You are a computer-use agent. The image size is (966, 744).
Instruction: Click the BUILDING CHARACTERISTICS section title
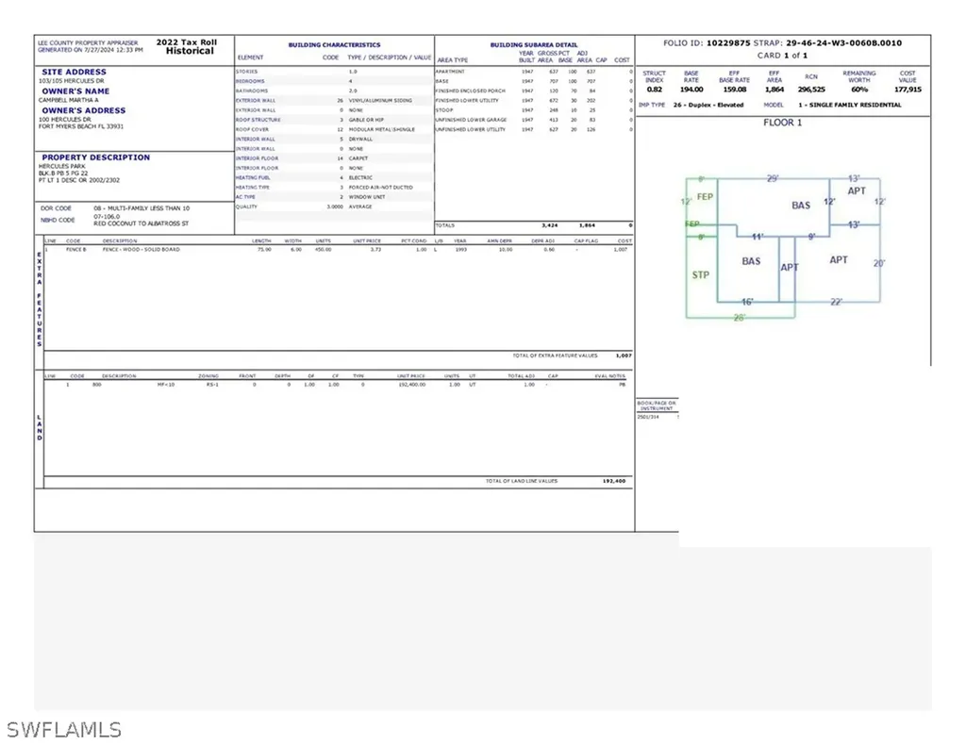click(334, 44)
